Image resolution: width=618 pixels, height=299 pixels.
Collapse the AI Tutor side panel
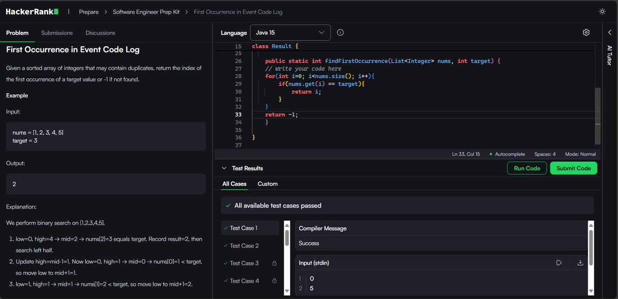coord(610,32)
